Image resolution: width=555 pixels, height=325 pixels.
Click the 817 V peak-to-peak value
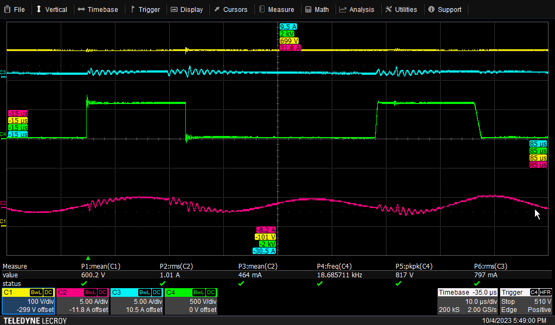(x=404, y=275)
